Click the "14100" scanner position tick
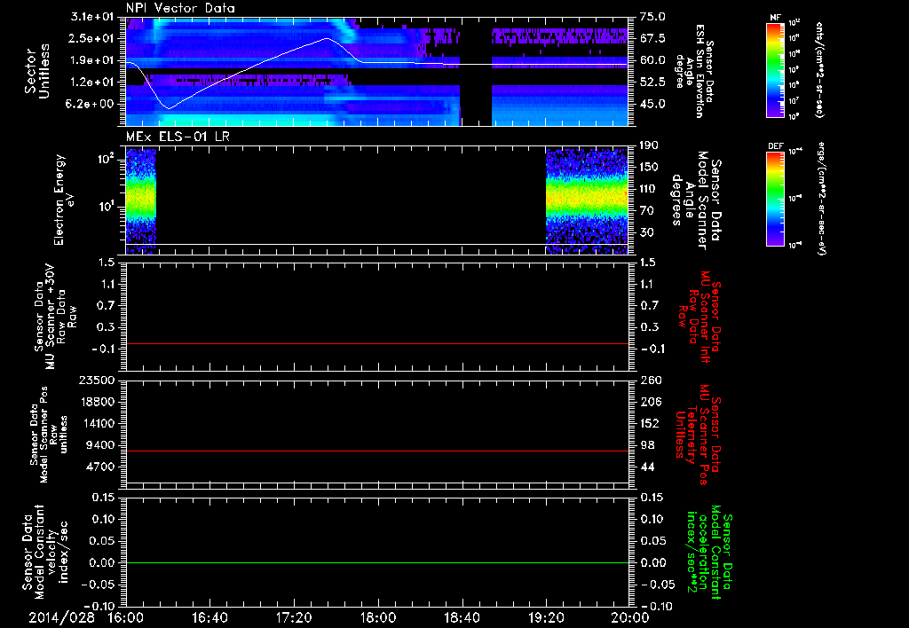 point(99,423)
